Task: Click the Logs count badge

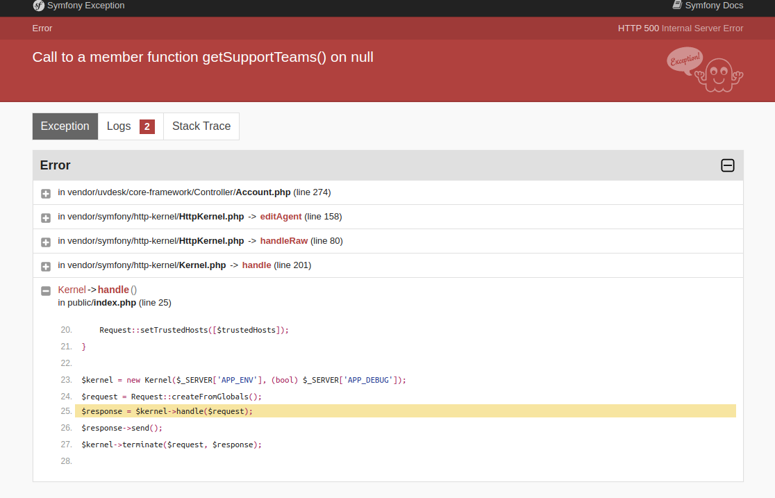Action: click(x=147, y=126)
